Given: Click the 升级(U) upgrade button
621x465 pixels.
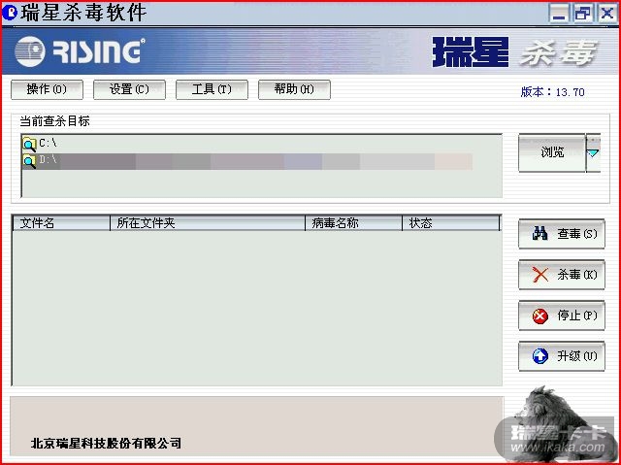Looking at the screenshot, I should [562, 356].
